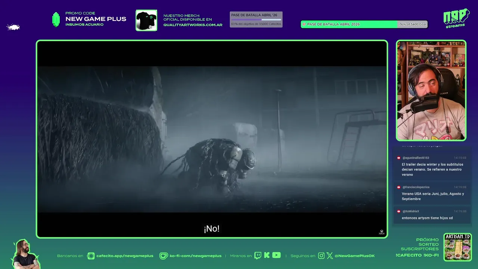Click the Ko-fi cup icon
The width and height of the screenshot is (478, 269).
click(x=164, y=256)
